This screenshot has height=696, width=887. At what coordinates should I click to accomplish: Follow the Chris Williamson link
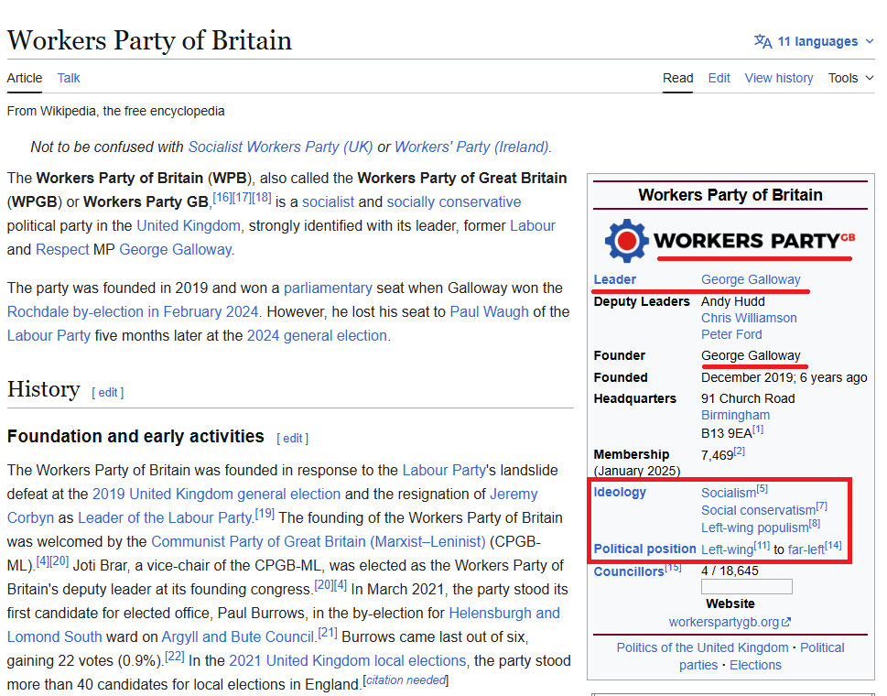pyautogui.click(x=749, y=318)
